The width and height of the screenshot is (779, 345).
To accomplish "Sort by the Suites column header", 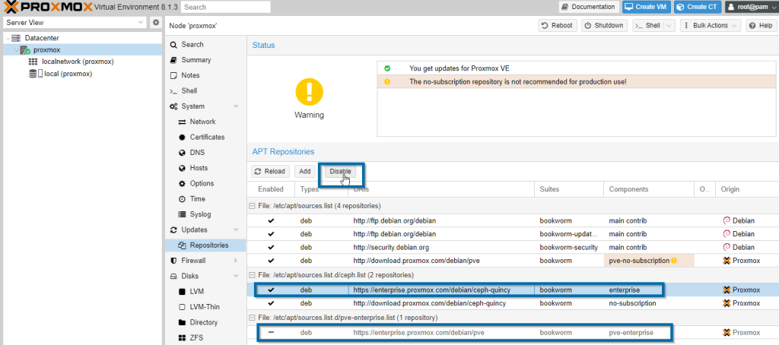I will click(x=569, y=189).
